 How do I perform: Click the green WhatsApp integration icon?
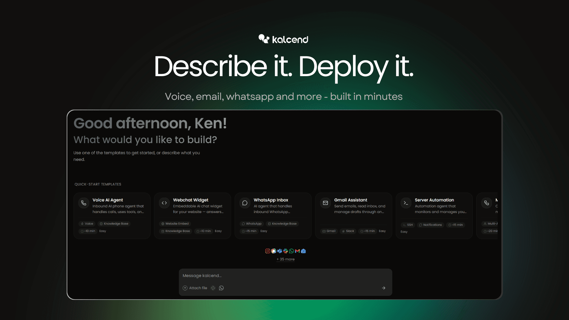[291, 251]
